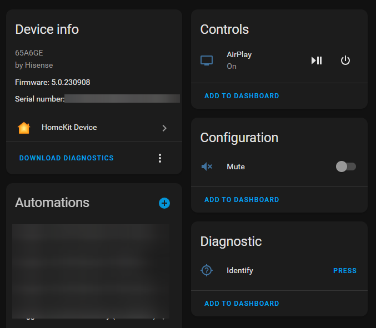Open the Mute entity label
376x328 pixels.
[x=235, y=166]
